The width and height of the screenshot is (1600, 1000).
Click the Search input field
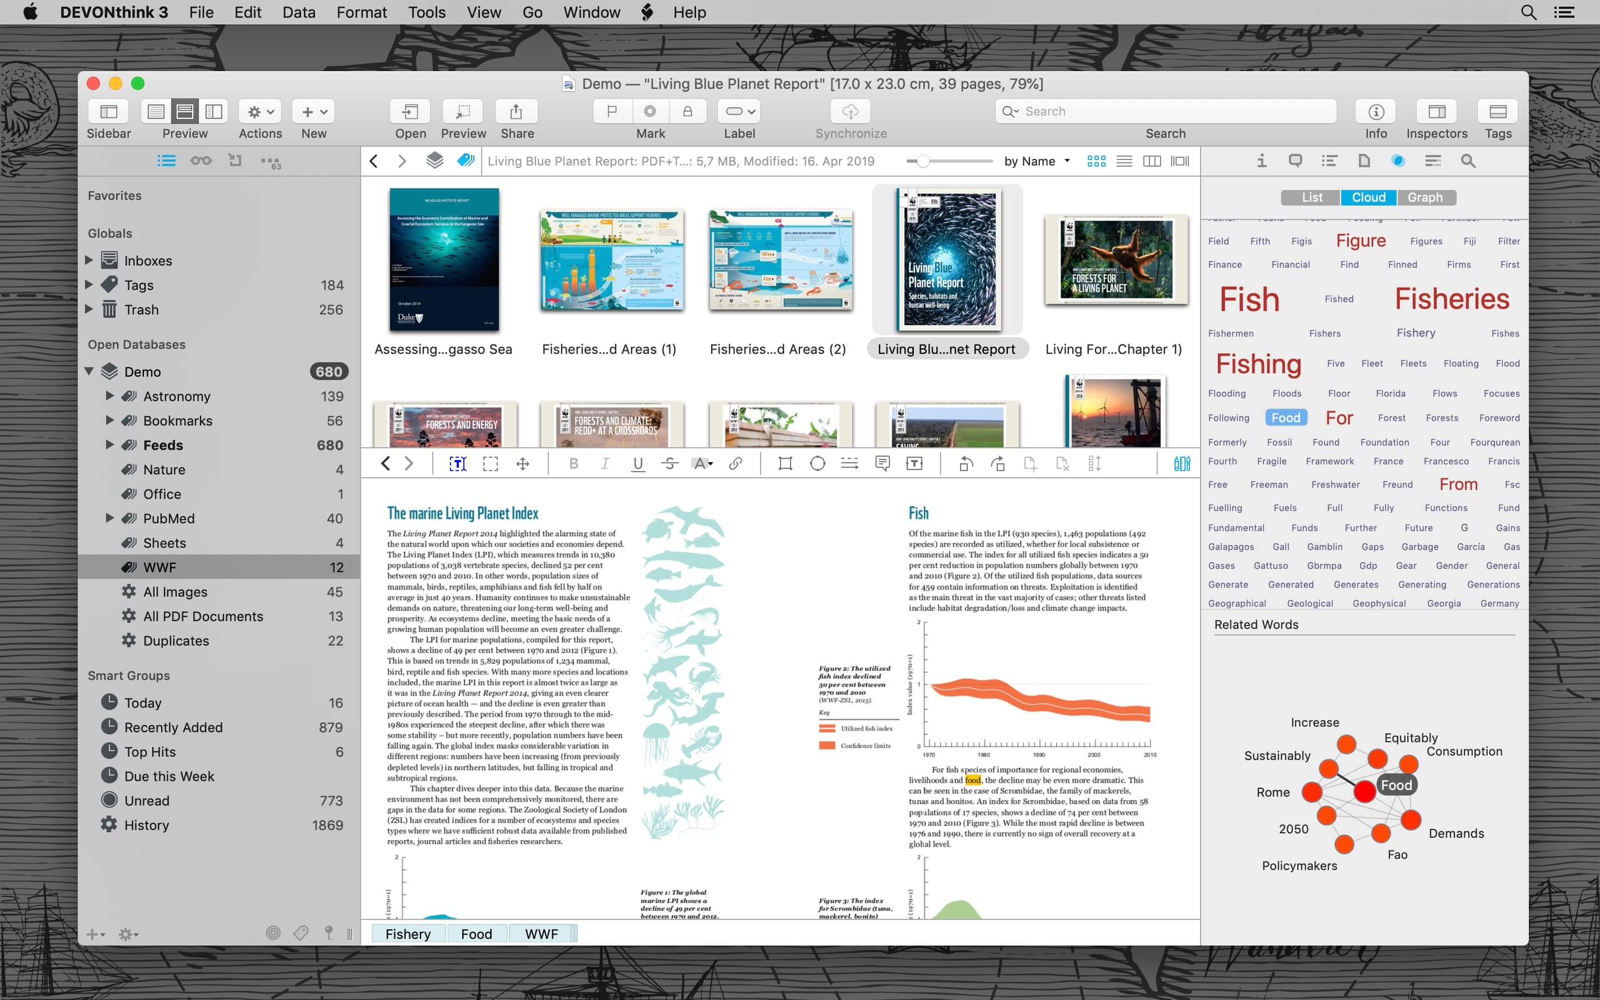click(1166, 111)
